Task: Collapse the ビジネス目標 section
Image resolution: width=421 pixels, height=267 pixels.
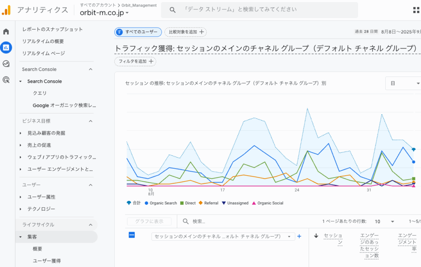Action: pos(90,121)
